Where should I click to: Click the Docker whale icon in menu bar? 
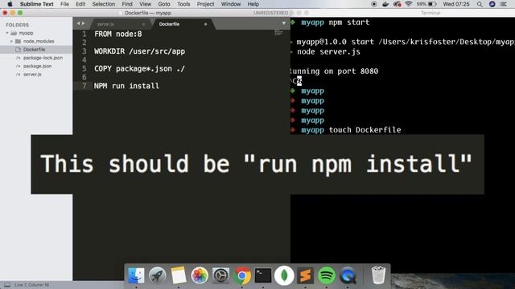(x=385, y=4)
